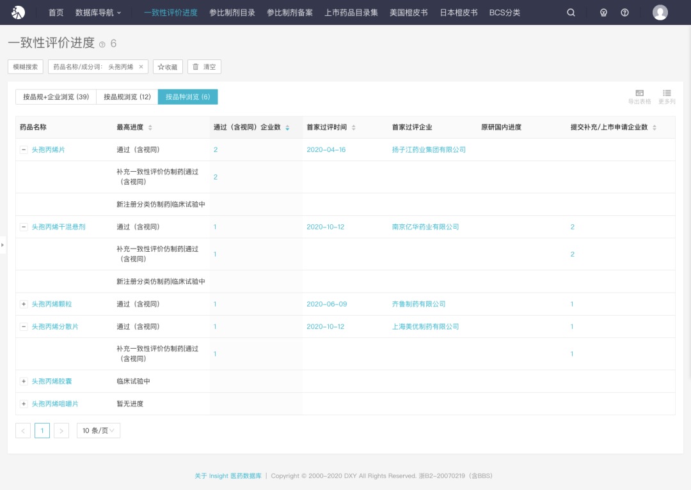The image size is (691, 490).
Task: Open the 10 条/页 page size dropdown
Action: (99, 431)
